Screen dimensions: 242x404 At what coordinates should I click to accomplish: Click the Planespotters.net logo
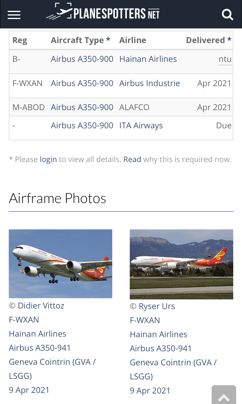pos(103,13)
